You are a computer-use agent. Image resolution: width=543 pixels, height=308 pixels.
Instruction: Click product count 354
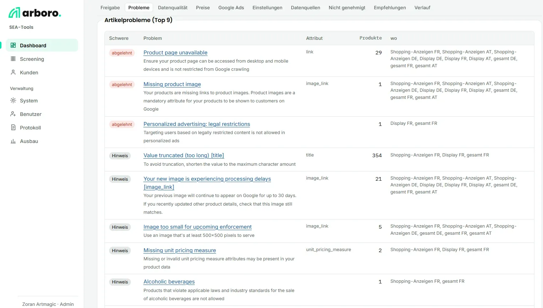[x=377, y=155]
